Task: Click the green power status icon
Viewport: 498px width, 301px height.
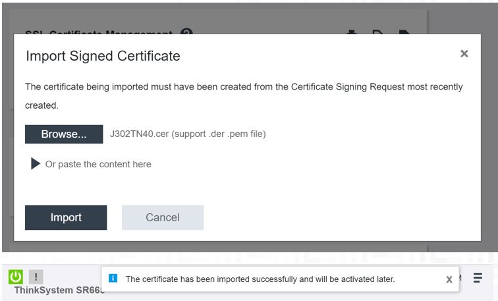Action: click(16, 277)
